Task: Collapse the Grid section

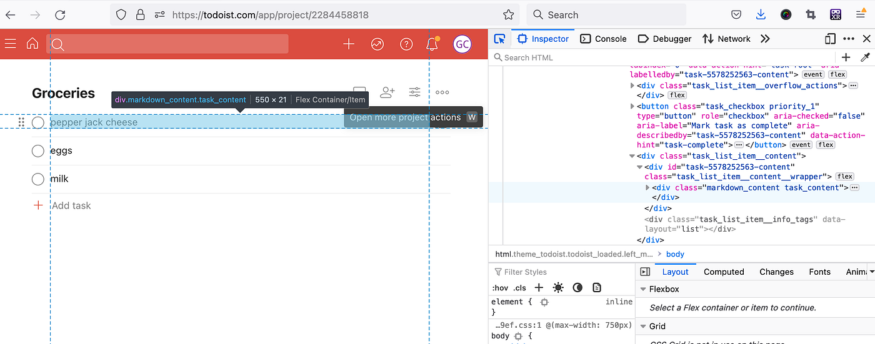Action: pos(642,326)
